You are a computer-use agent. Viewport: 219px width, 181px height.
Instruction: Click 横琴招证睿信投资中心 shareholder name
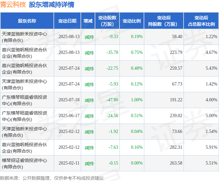click(24, 163)
